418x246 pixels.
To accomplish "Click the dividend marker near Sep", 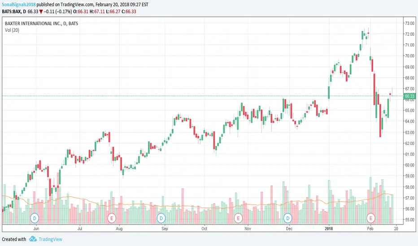I will [x=161, y=218].
